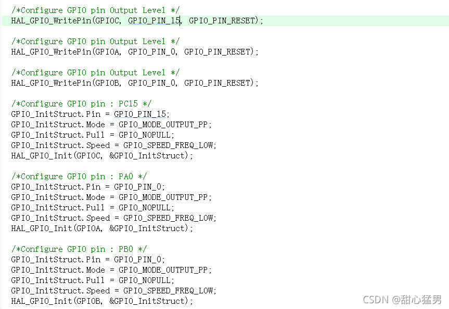Click HAL_GPIO_Init call with GPIOC
Image resolution: width=449 pixels, height=309 pixels.
[102, 155]
